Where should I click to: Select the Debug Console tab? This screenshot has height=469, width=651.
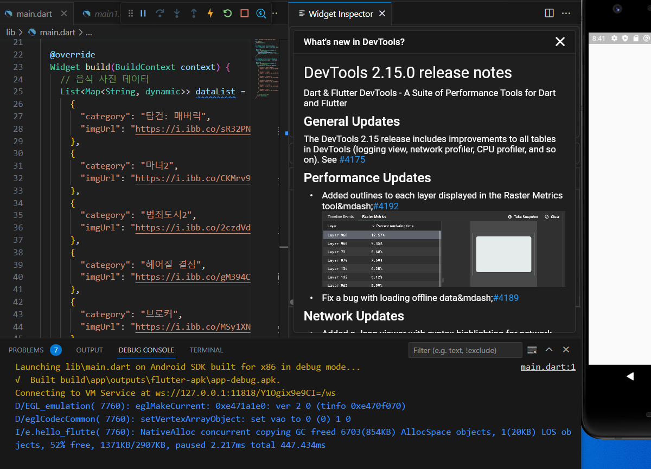[x=146, y=350]
